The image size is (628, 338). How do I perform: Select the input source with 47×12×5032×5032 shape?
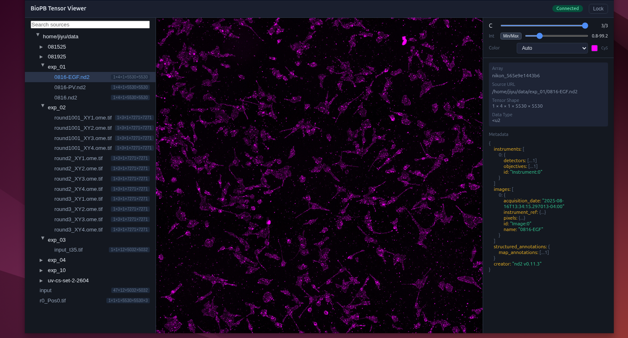click(x=90, y=290)
